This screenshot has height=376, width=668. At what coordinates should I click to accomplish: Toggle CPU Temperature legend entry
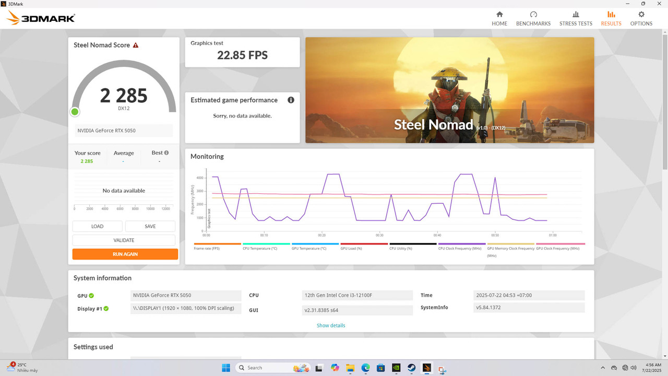pyautogui.click(x=266, y=246)
